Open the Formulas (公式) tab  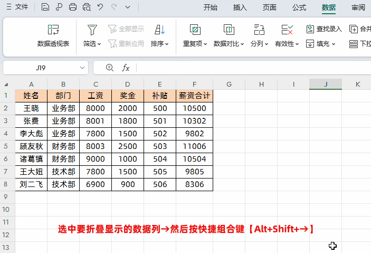(x=299, y=7)
